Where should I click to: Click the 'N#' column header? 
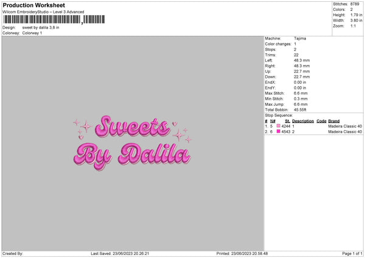(x=273, y=121)
